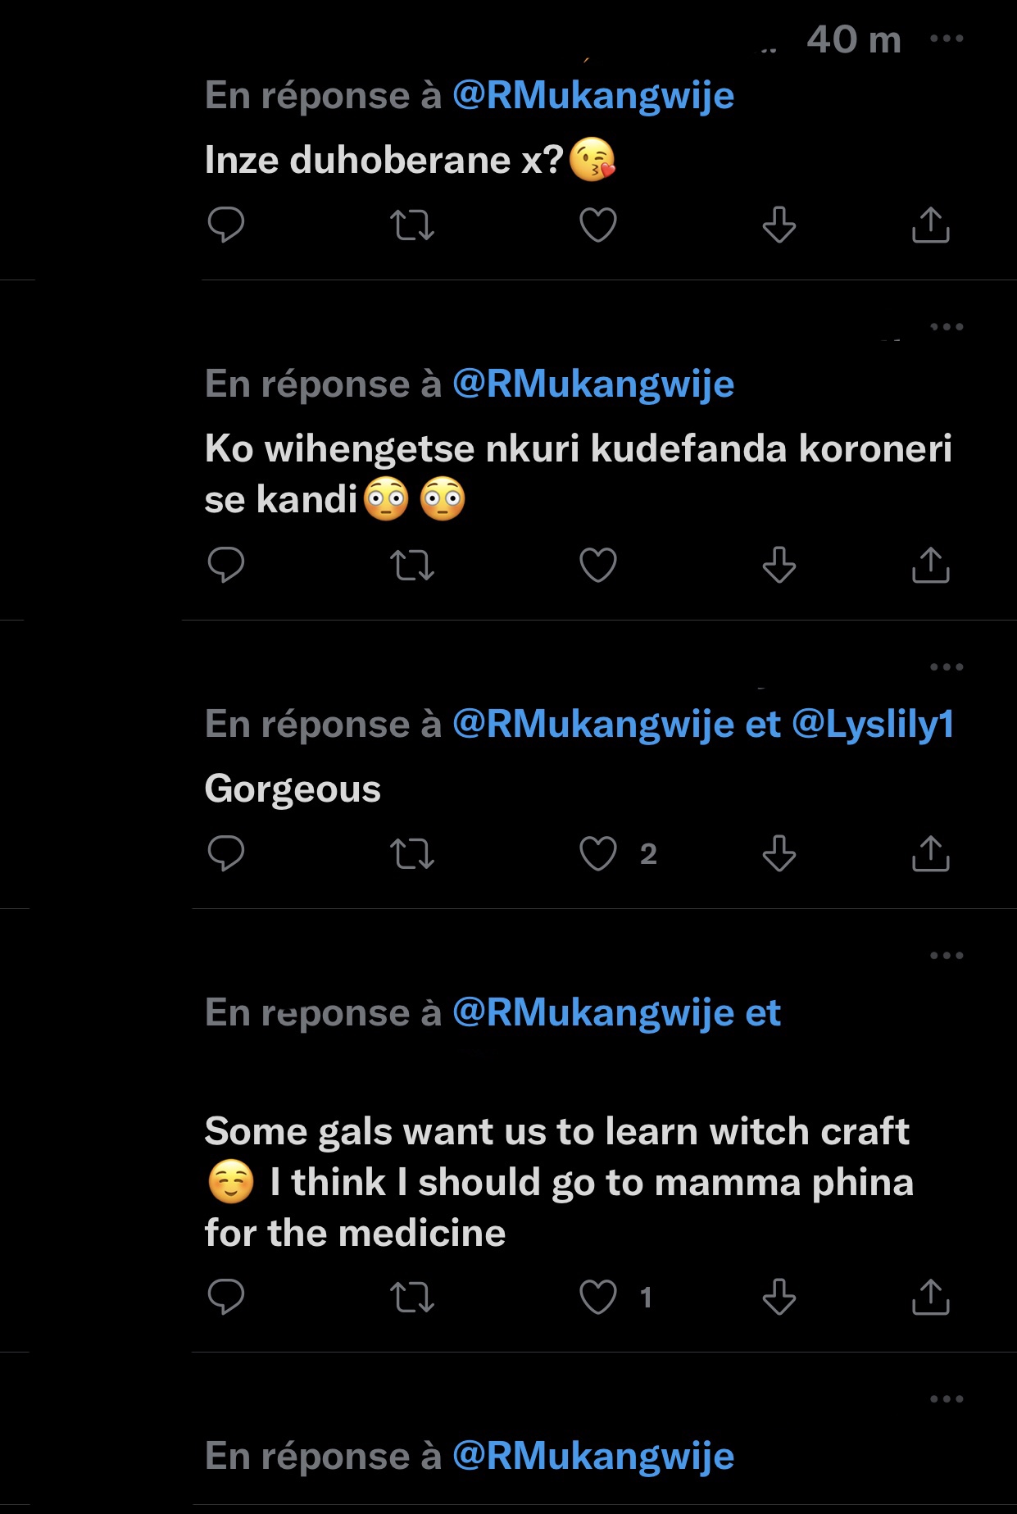
Task: Open more options for "witch craft" tweet
Action: tap(947, 955)
